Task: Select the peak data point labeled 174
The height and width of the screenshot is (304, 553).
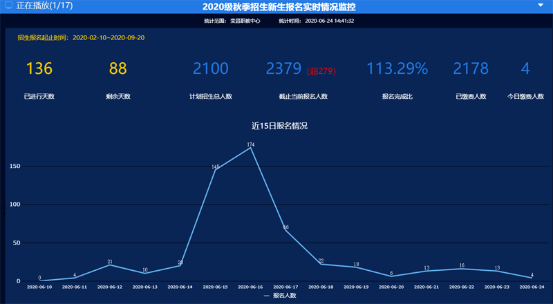Action: 250,148
